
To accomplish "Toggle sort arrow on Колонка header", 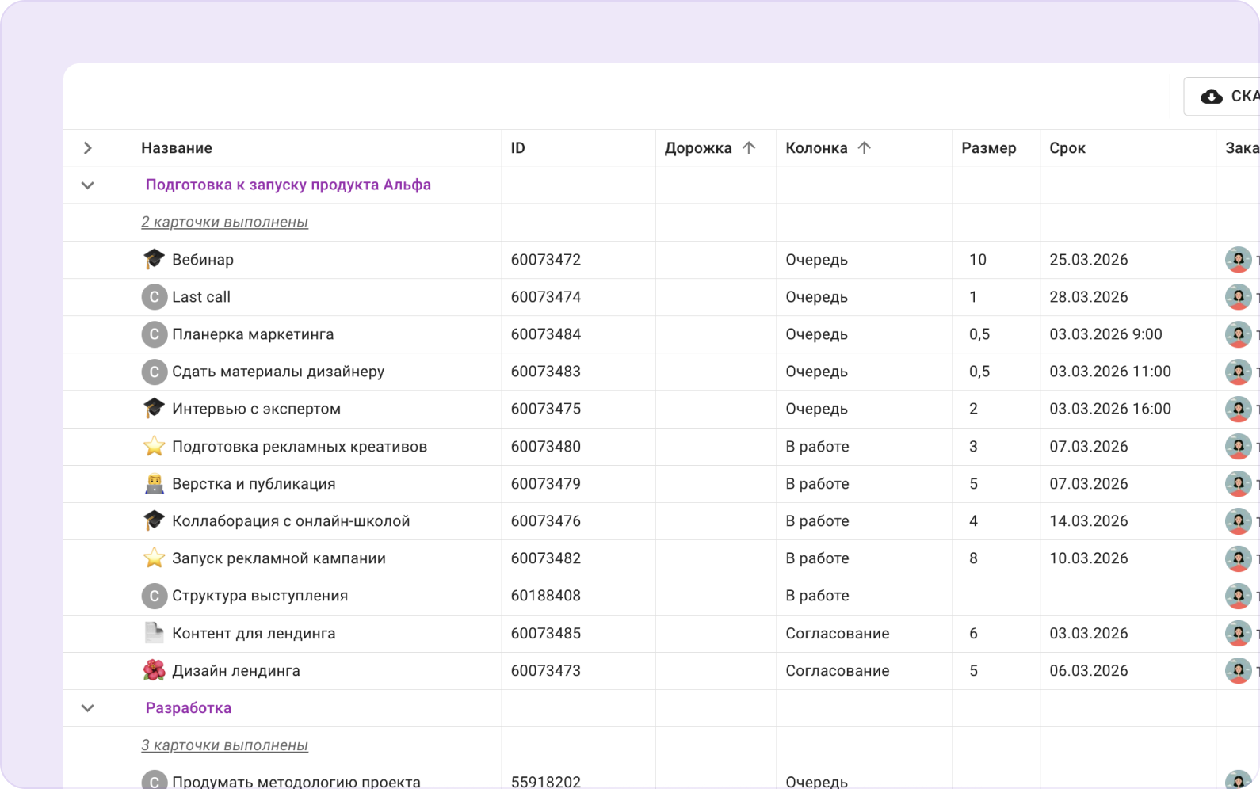I will tap(865, 148).
